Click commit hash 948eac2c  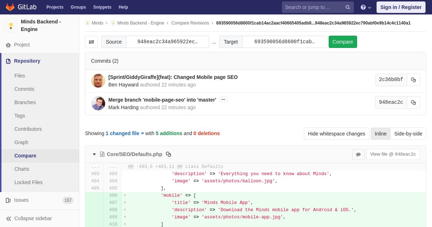coord(391,102)
